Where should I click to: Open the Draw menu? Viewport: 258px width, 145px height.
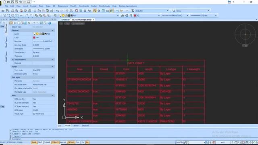48,6
